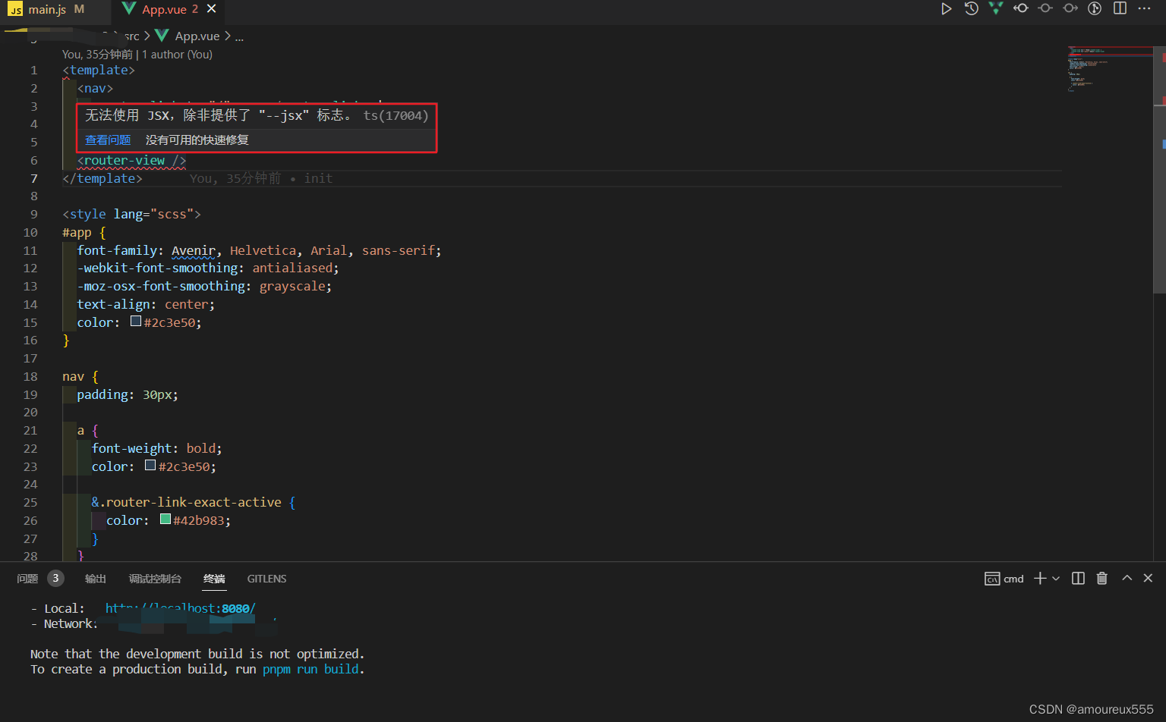Maximize the panel with up chevron
Screen dimensions: 1166x722
coord(1127,578)
